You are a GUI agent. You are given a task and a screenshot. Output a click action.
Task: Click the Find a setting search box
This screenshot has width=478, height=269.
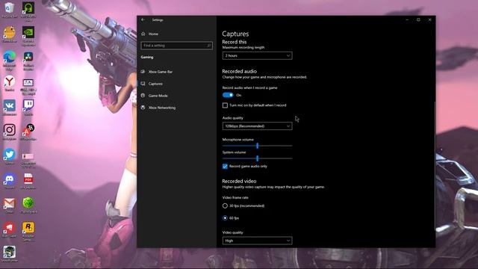(x=176, y=46)
